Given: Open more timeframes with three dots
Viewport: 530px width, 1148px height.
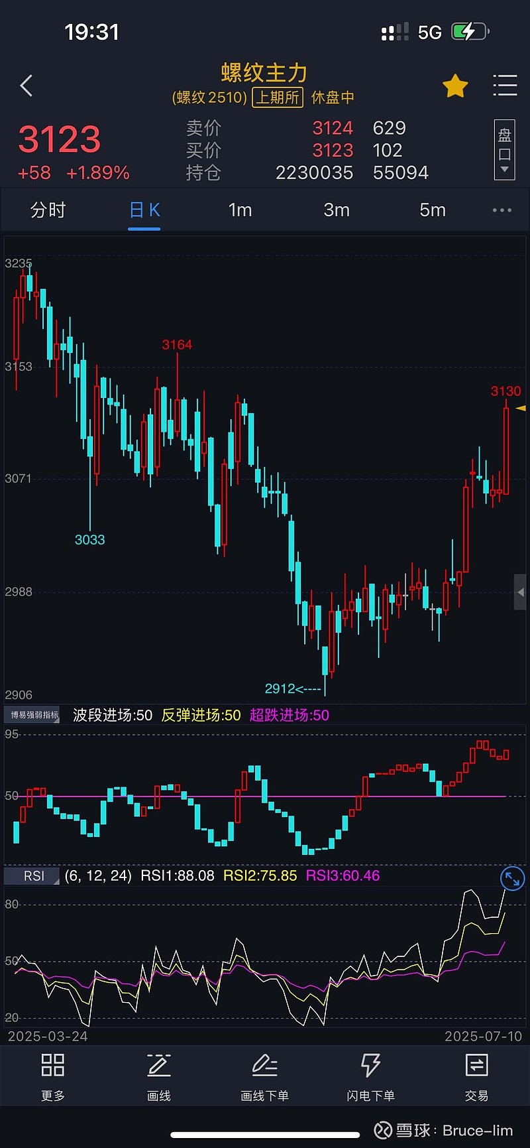Looking at the screenshot, I should [x=502, y=210].
